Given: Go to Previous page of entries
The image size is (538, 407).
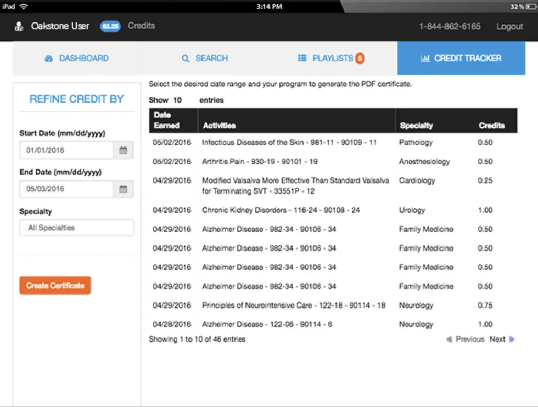Looking at the screenshot, I should tap(465, 339).
